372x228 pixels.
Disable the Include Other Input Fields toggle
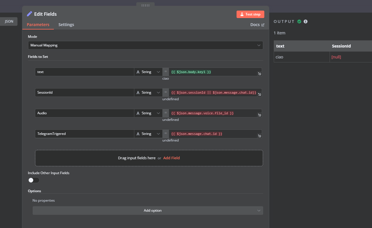coord(34,180)
